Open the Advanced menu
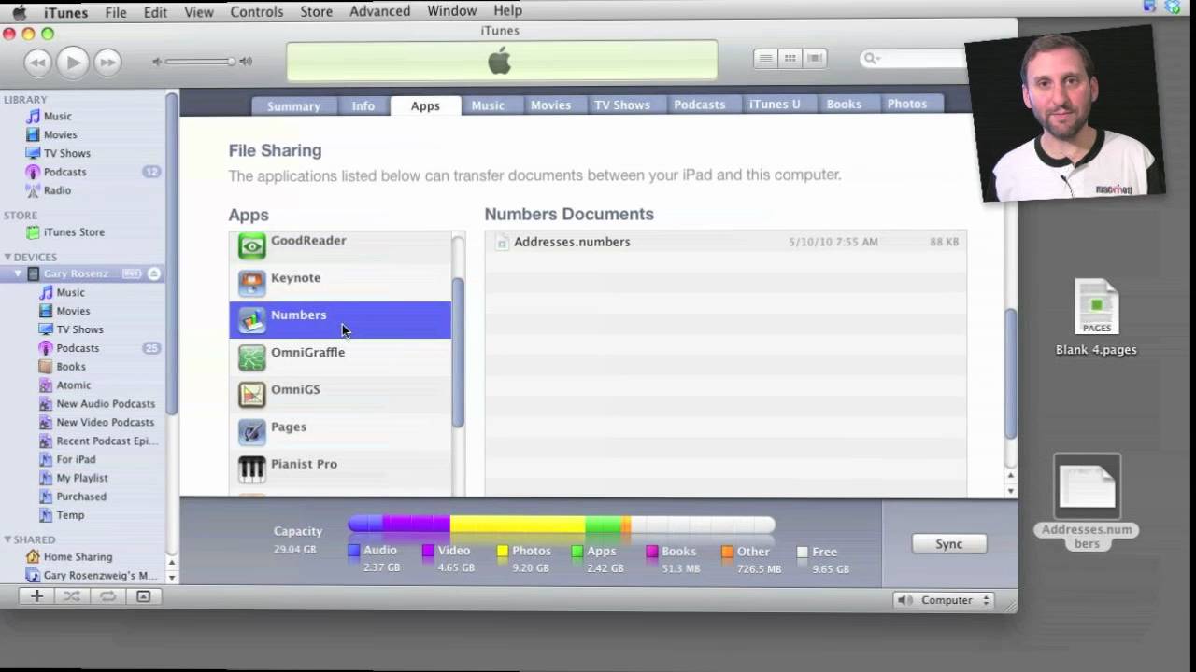The width and height of the screenshot is (1196, 672). (379, 11)
